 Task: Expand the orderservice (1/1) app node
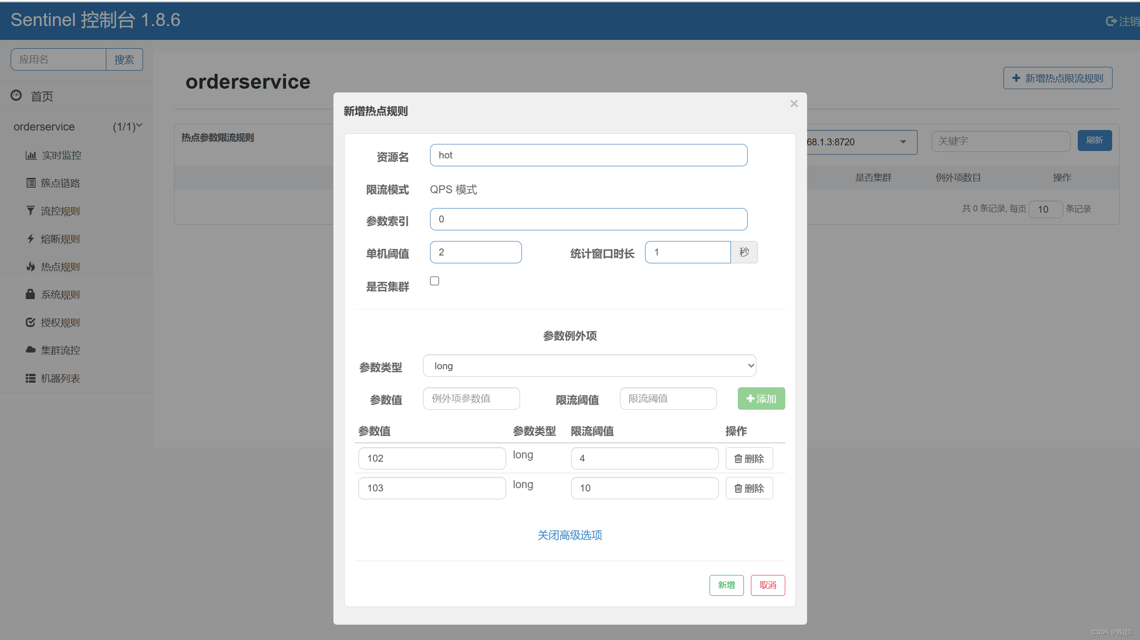pos(77,126)
